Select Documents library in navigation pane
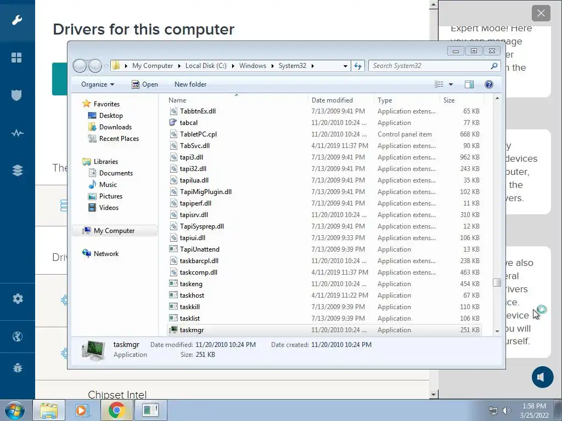 click(116, 173)
